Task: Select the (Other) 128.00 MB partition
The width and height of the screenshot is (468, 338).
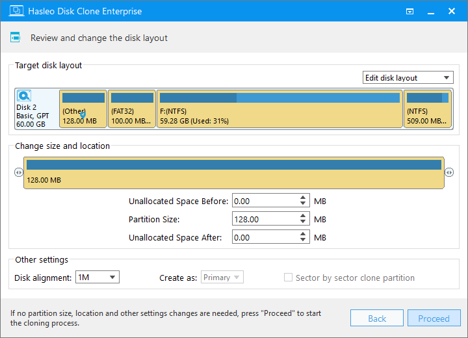Action: point(83,109)
